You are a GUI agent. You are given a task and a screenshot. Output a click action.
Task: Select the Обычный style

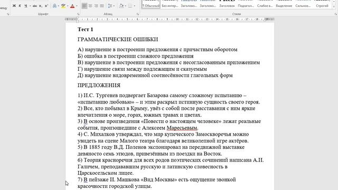pos(151,4)
